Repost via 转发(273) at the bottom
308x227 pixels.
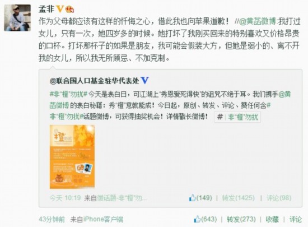[241, 219]
